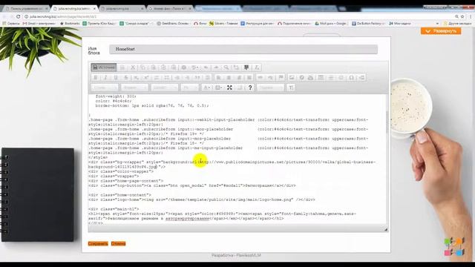
Task: Click the Maximize editor icon
Action: tap(229, 88)
